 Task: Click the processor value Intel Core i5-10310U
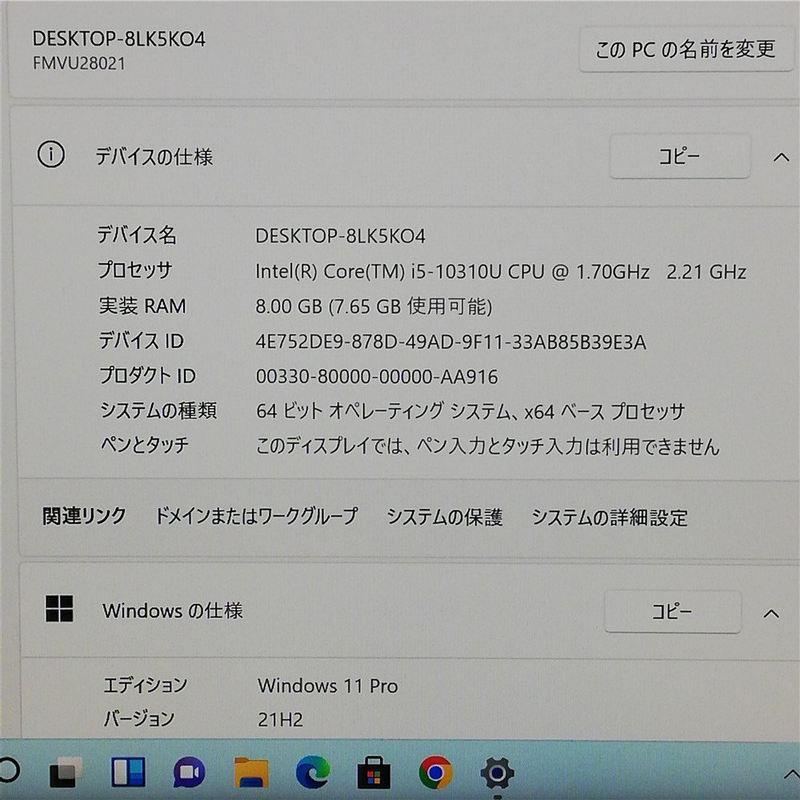501,271
